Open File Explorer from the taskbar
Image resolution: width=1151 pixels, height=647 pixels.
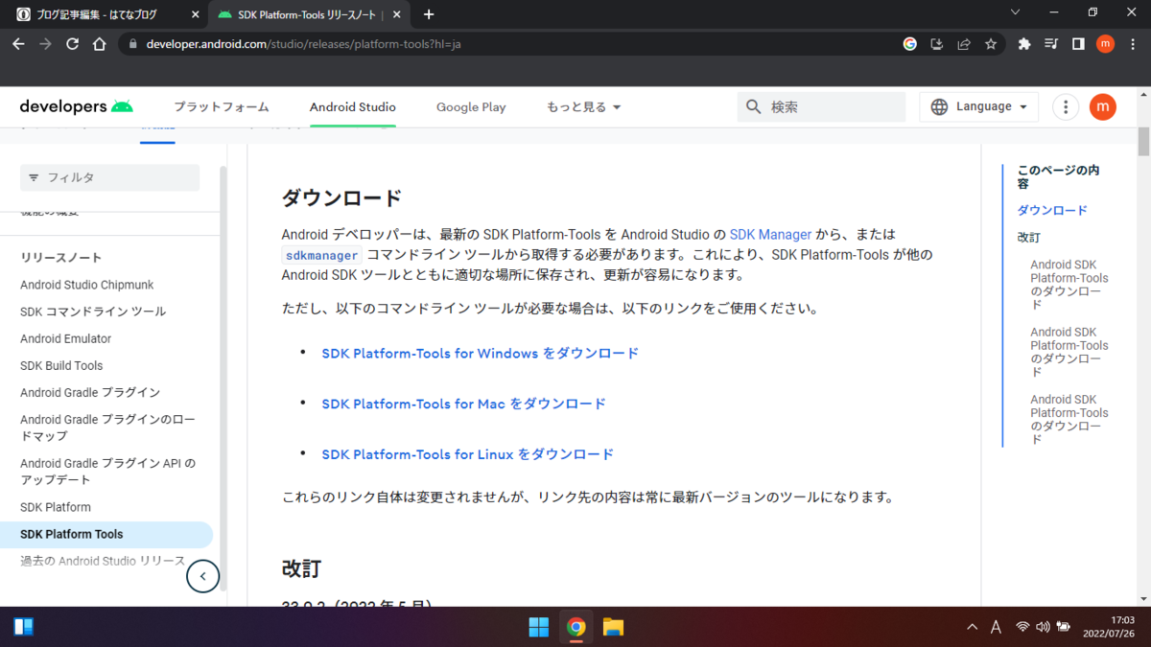[x=614, y=627]
